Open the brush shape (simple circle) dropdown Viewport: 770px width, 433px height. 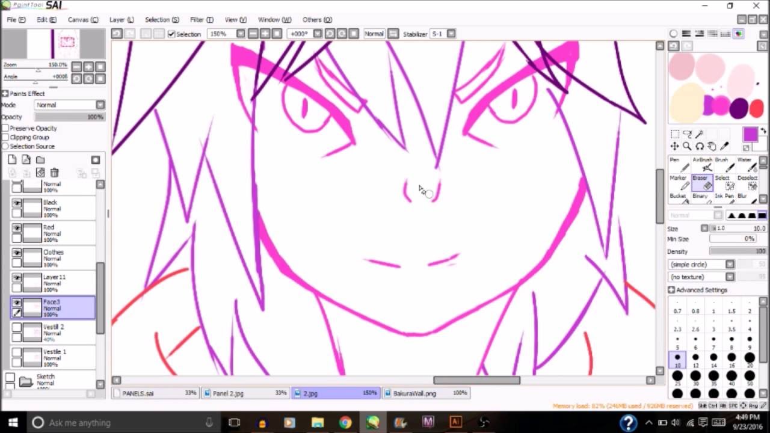pos(701,265)
